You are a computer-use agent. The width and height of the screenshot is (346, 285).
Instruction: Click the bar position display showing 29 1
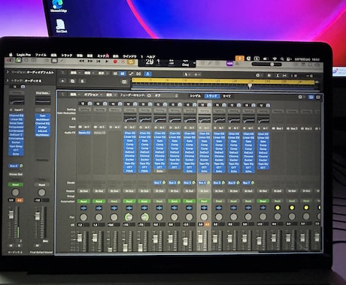[153, 62]
